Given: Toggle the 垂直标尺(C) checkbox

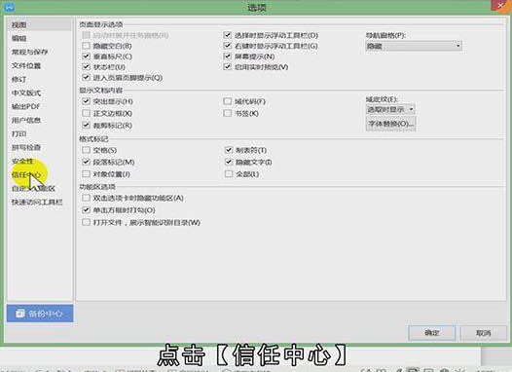Looking at the screenshot, I should 86,56.
